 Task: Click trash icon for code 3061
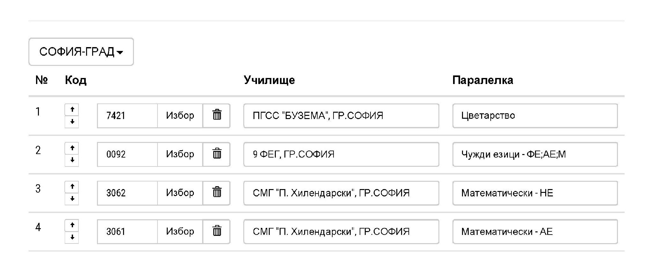[217, 231]
